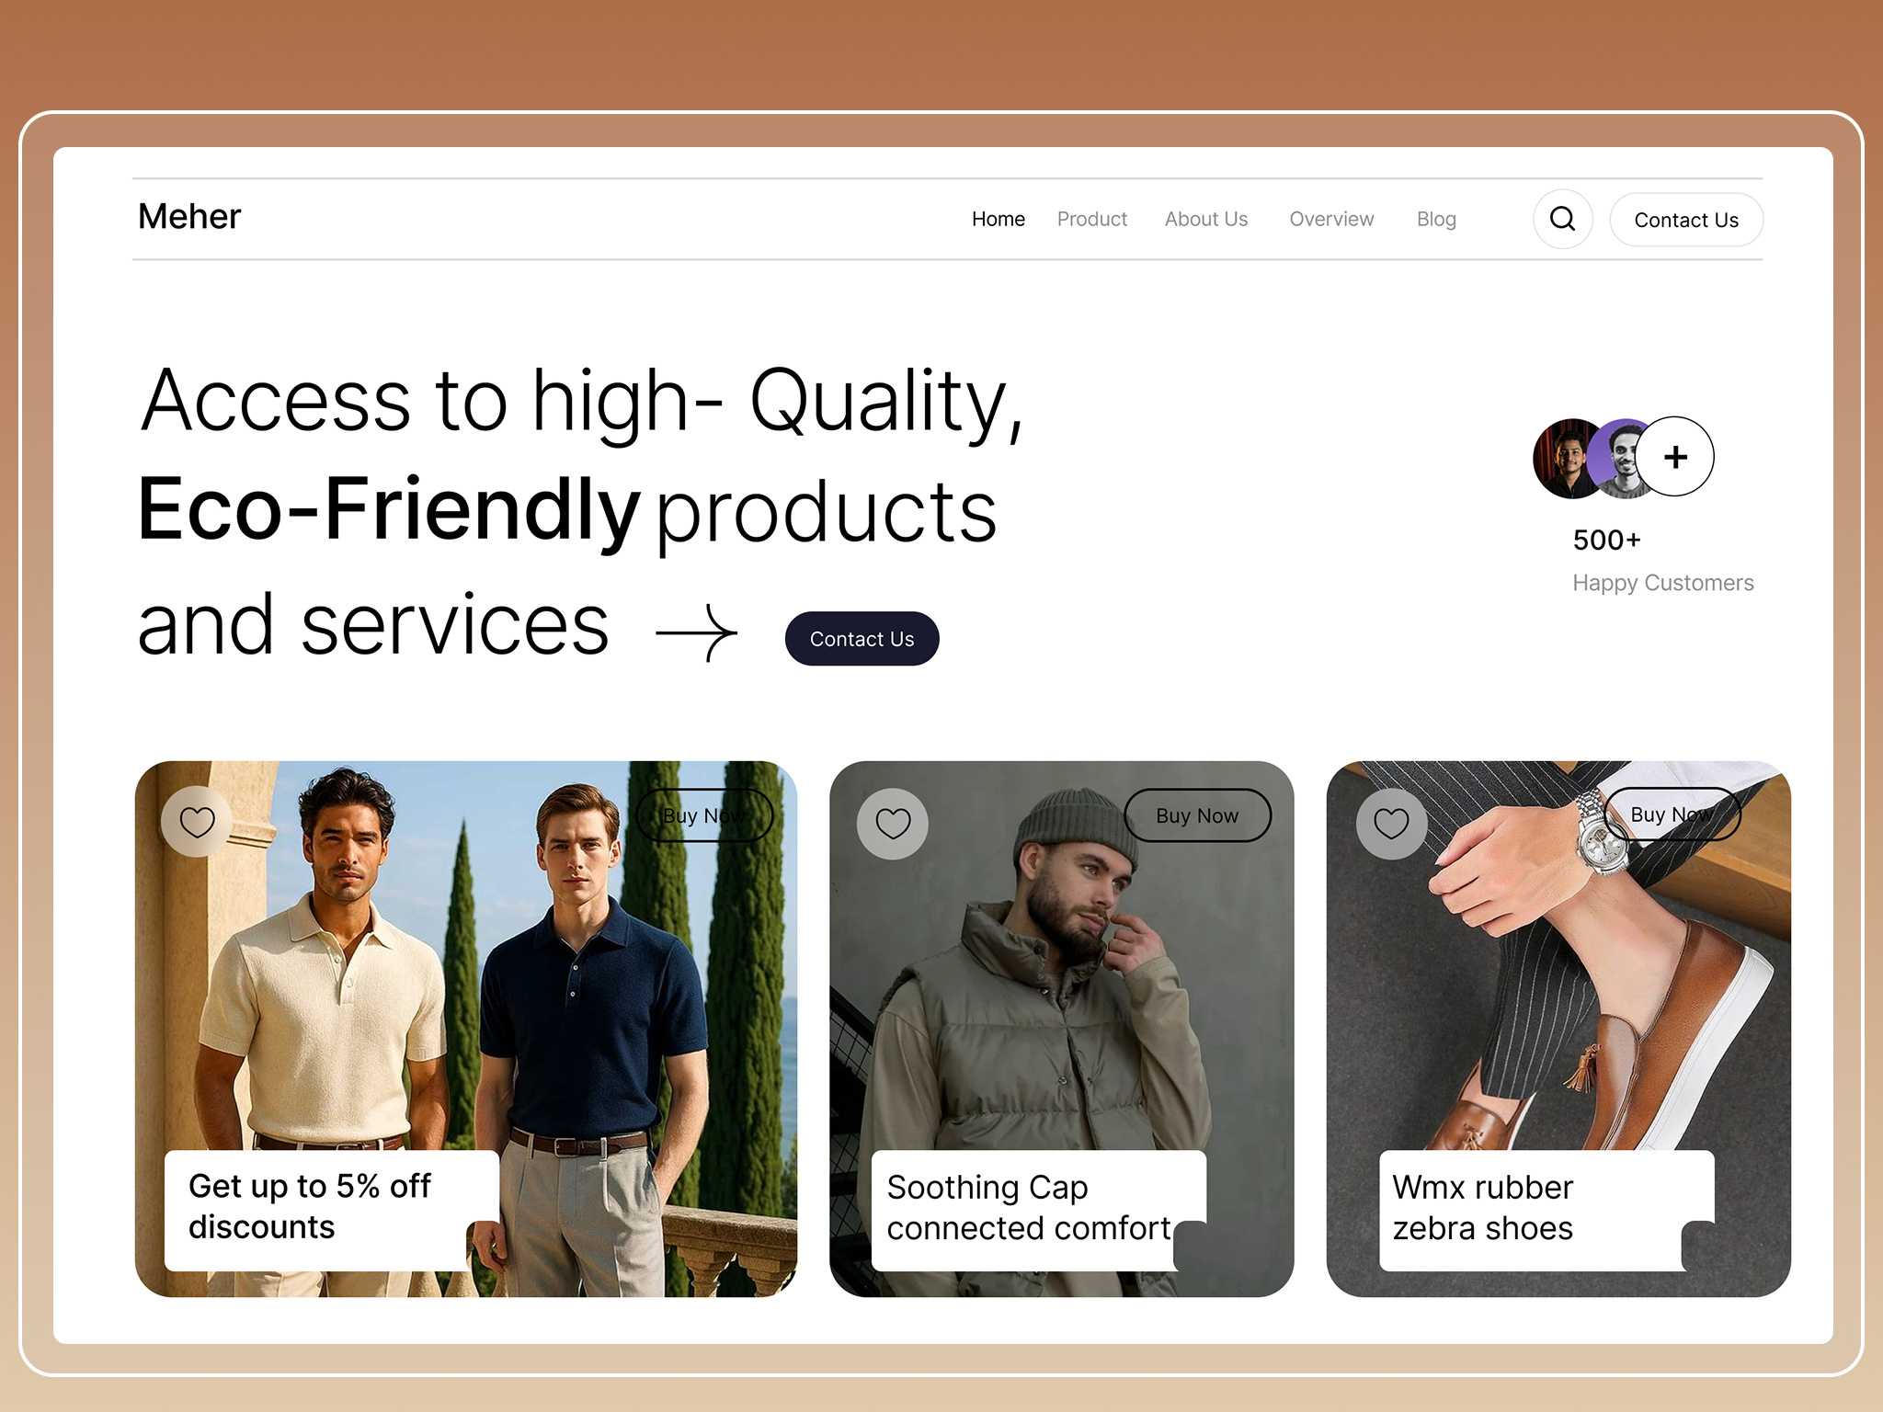Click the search magnifier icon

(1562, 219)
